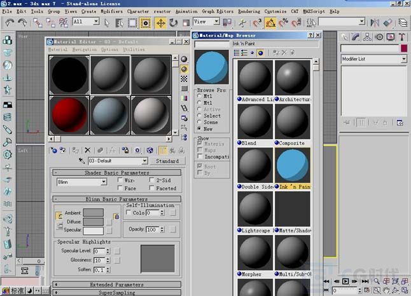Toggle the backlight icon in Material Editor
The height and width of the screenshot is (296, 411).
coord(185,69)
